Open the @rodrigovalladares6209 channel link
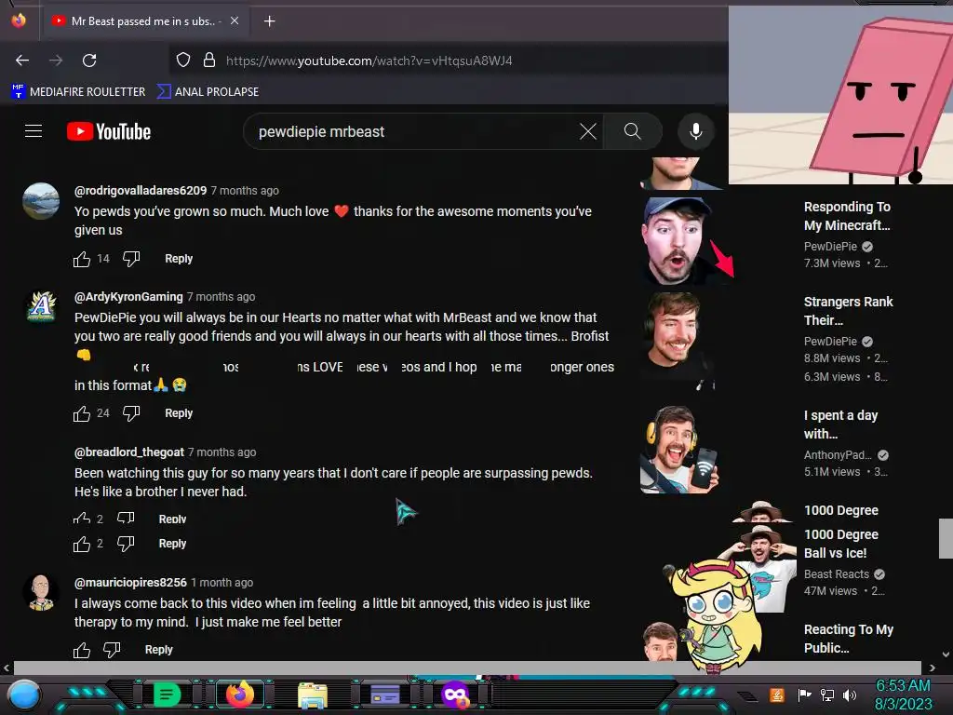The width and height of the screenshot is (953, 715). 141,190
